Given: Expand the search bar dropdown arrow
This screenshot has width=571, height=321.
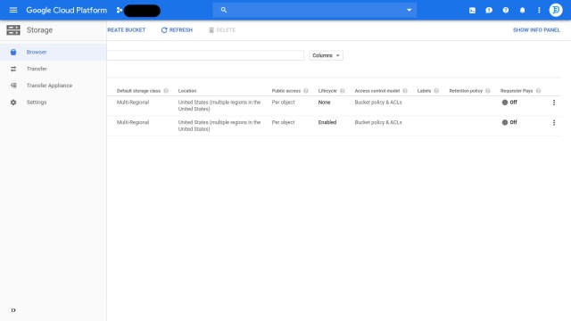Looking at the screenshot, I should coord(409,10).
